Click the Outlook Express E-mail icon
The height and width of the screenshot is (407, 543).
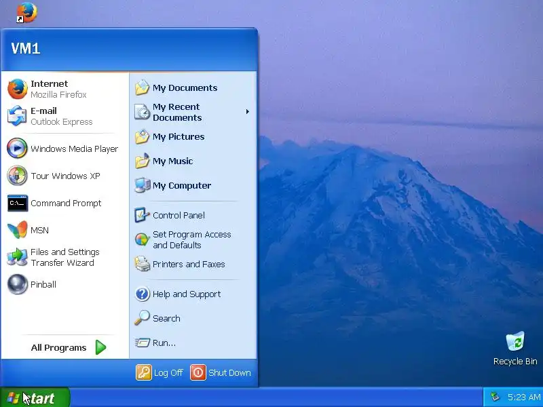pos(17,116)
